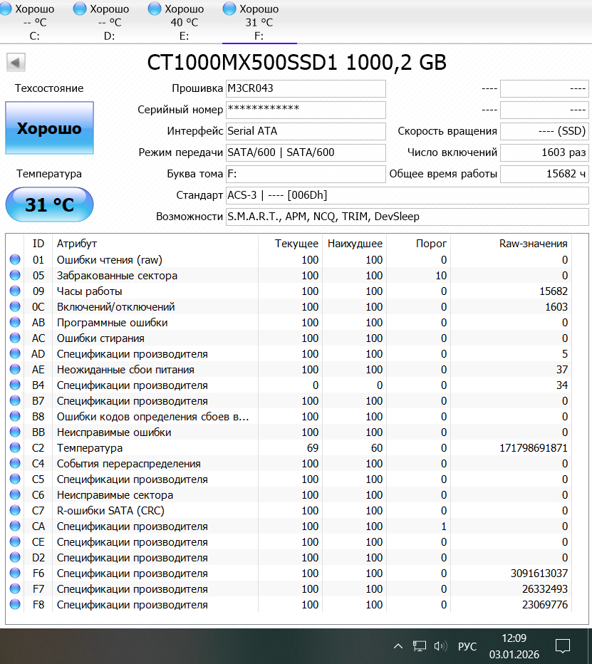Click the status orb for Ошибки стирания

[15, 338]
